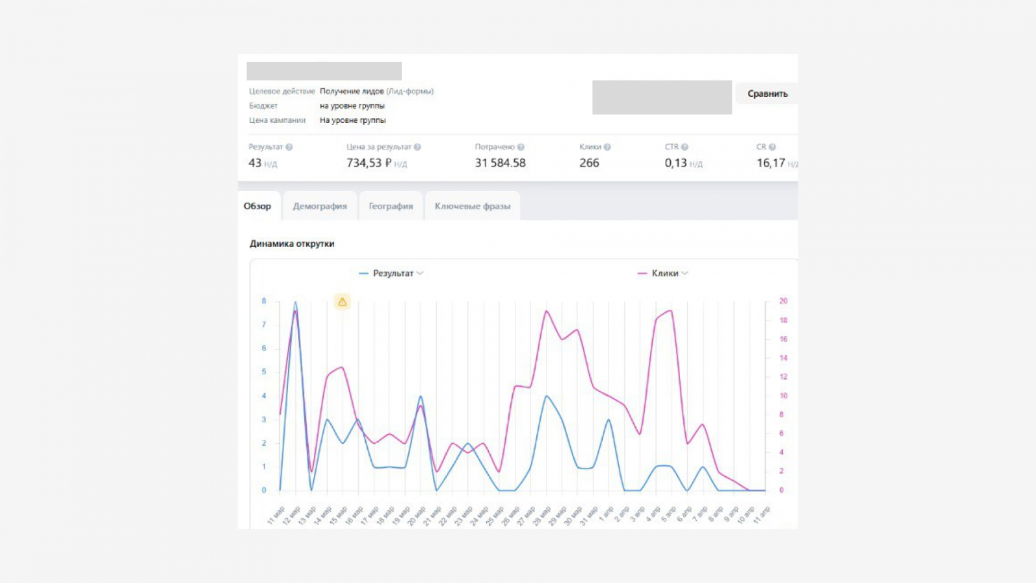
Task: Click the help icon next to Потрачено
Action: coord(521,147)
